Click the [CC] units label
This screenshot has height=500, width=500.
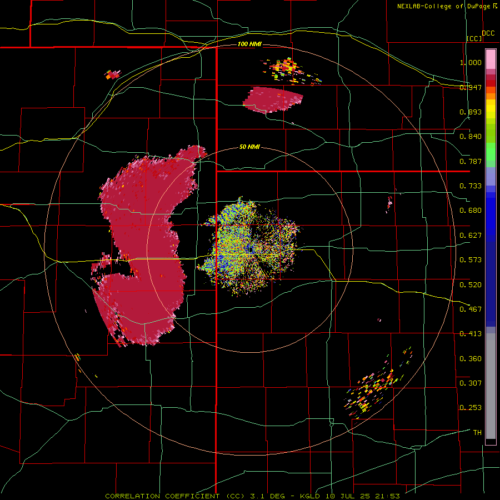pos(474,38)
